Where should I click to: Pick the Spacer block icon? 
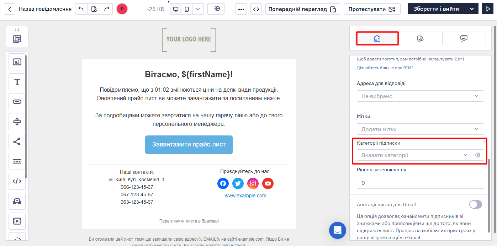[x=17, y=122]
